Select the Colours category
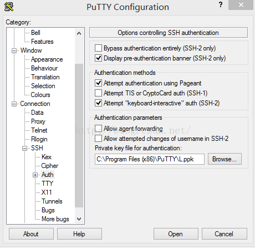 click(40, 95)
